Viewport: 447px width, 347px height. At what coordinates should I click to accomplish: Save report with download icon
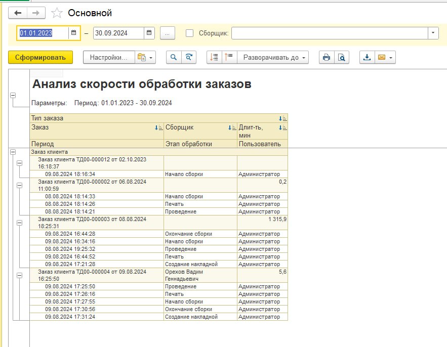pos(367,57)
